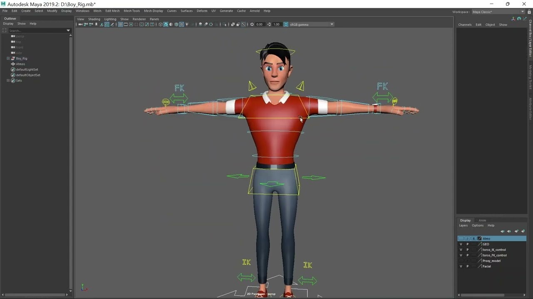Enable visibility for the Proxy_model layer
The width and height of the screenshot is (533, 299).
[x=461, y=261]
